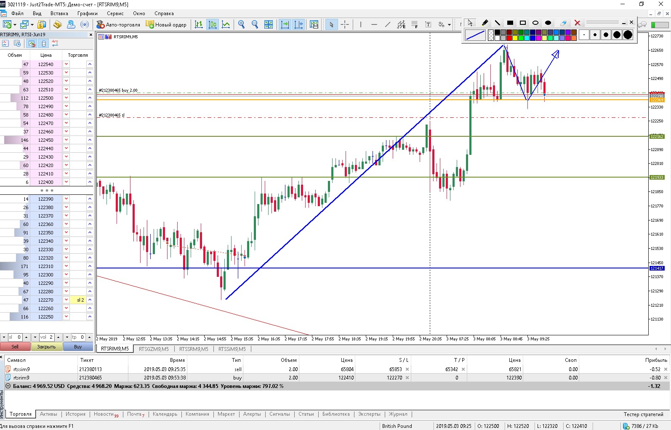
Task: Click the blue Buy button
Action: pyautogui.click(x=78, y=347)
